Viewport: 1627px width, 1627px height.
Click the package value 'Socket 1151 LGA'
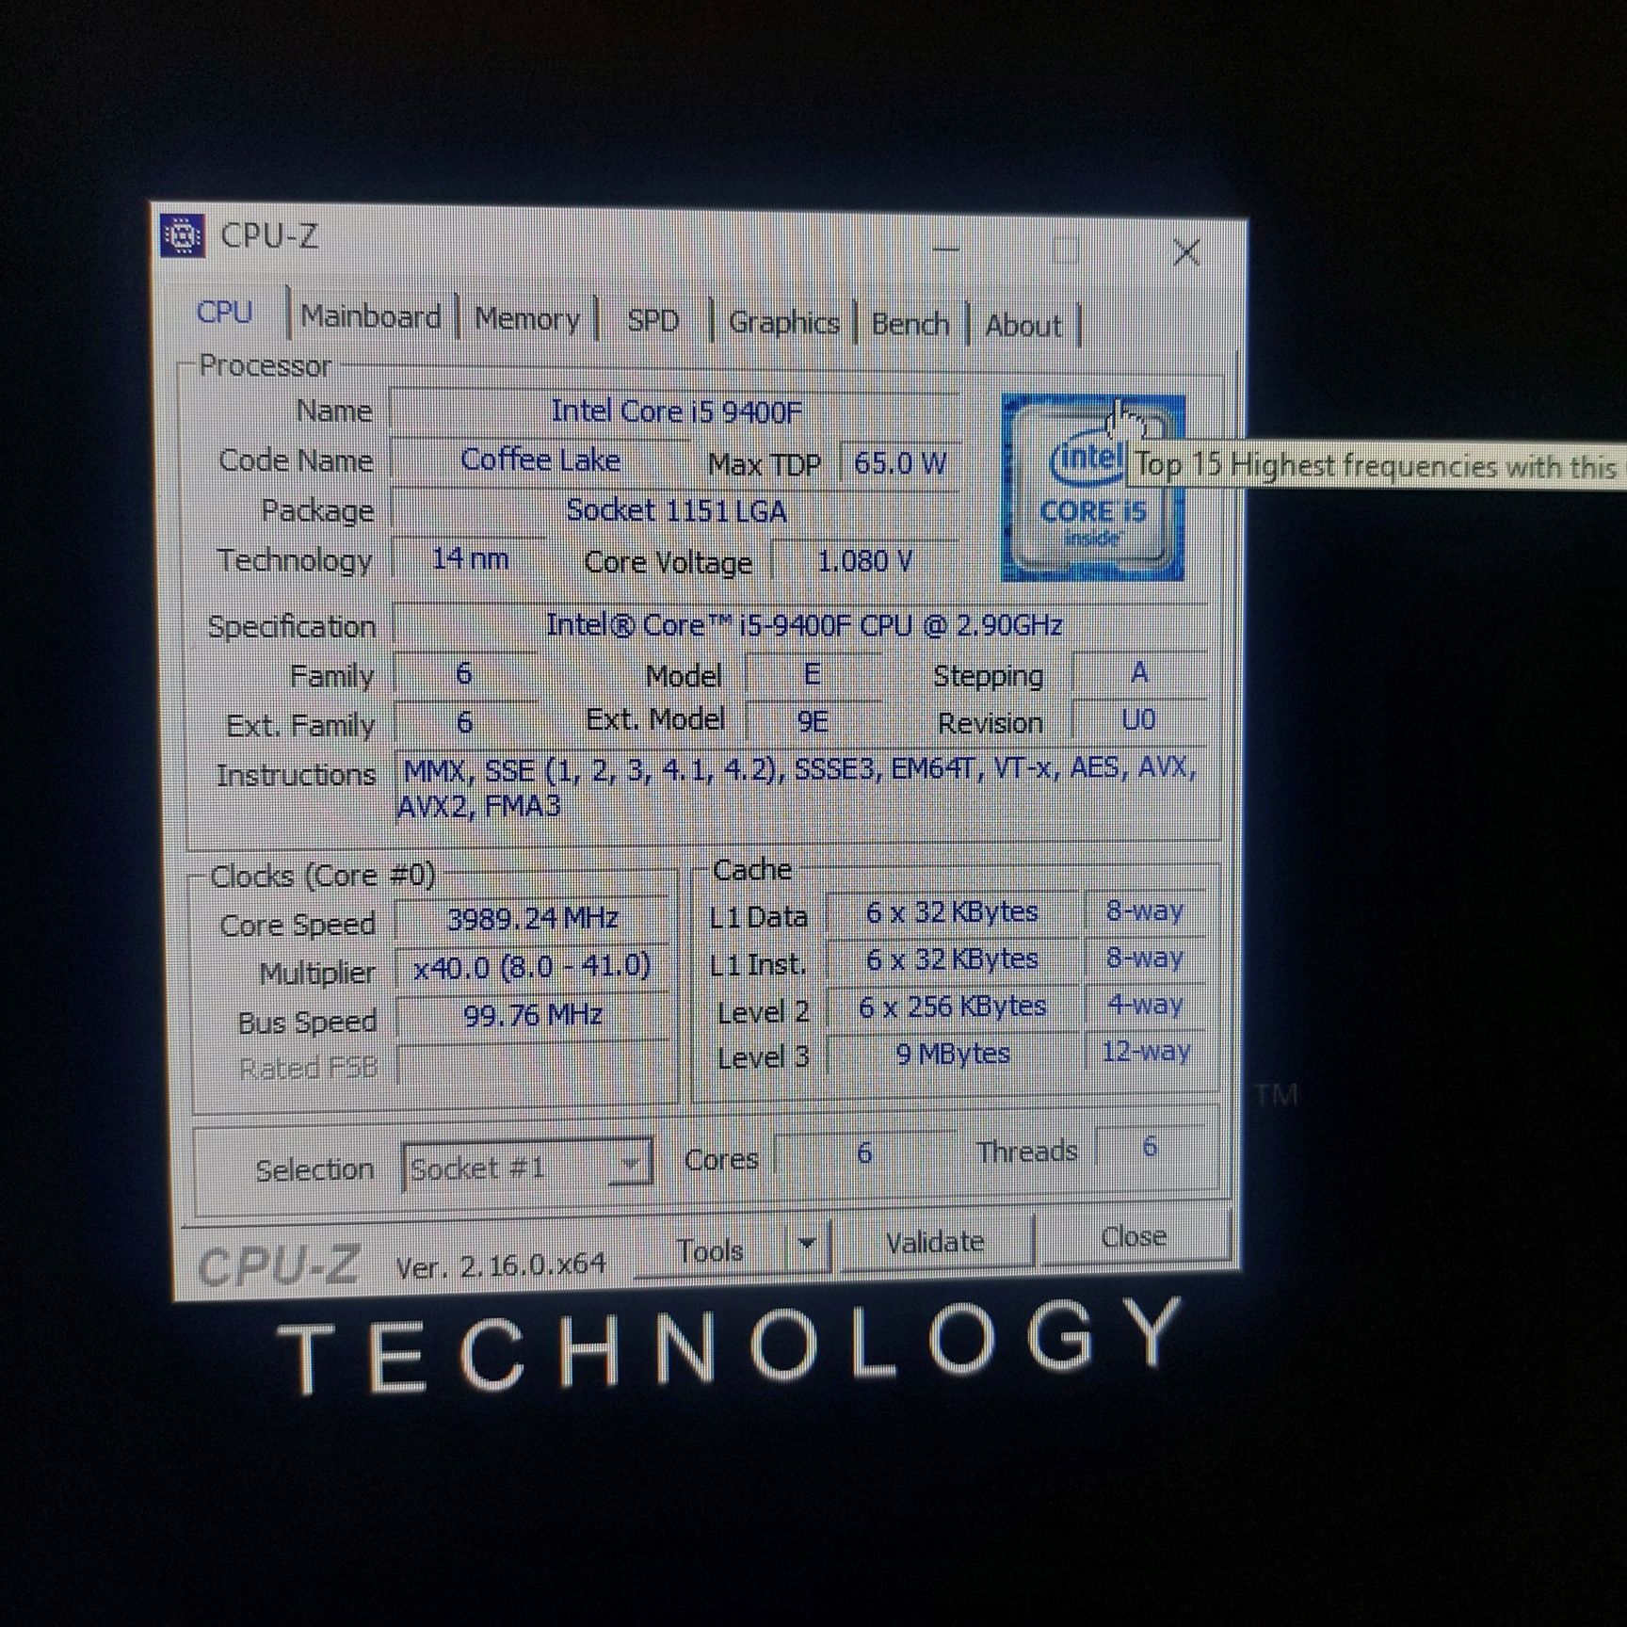pos(676,511)
